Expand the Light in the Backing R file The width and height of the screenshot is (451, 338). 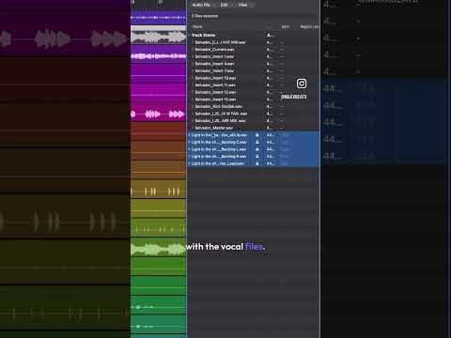coord(189,157)
